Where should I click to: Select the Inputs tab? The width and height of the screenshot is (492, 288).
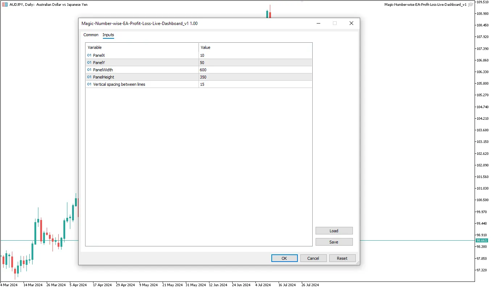click(x=108, y=35)
